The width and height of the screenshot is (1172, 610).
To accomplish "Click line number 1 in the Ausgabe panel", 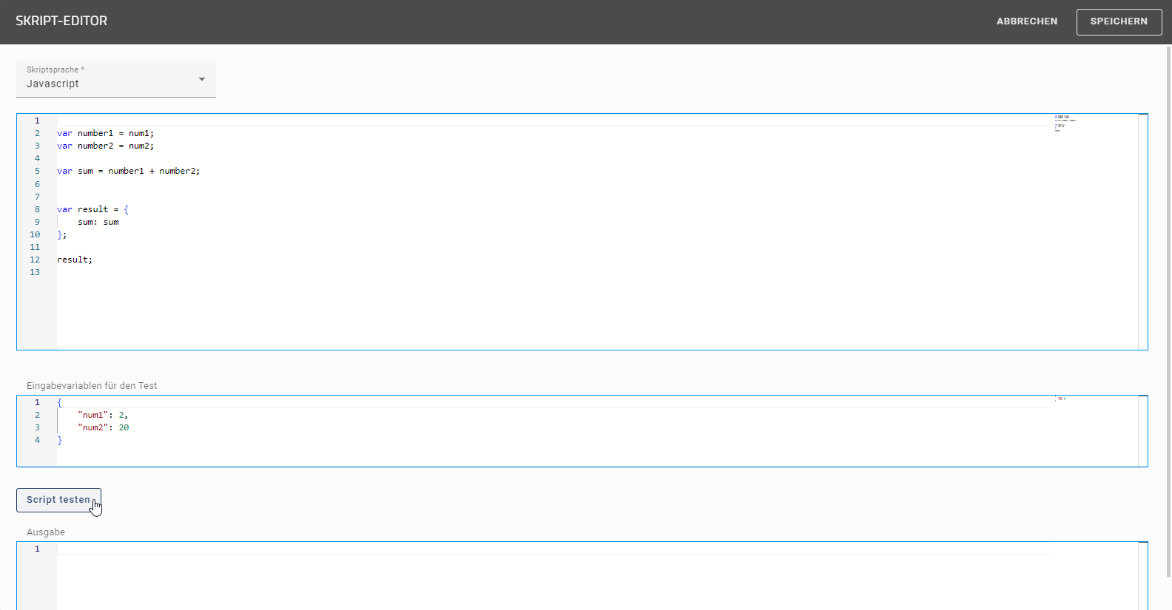I will [x=36, y=549].
